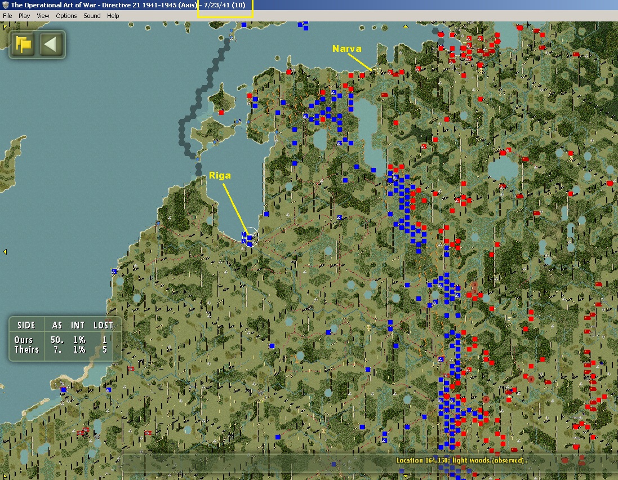Screen dimensions: 618x480
Task: Click the Location status text bar
Action: click(x=462, y=460)
